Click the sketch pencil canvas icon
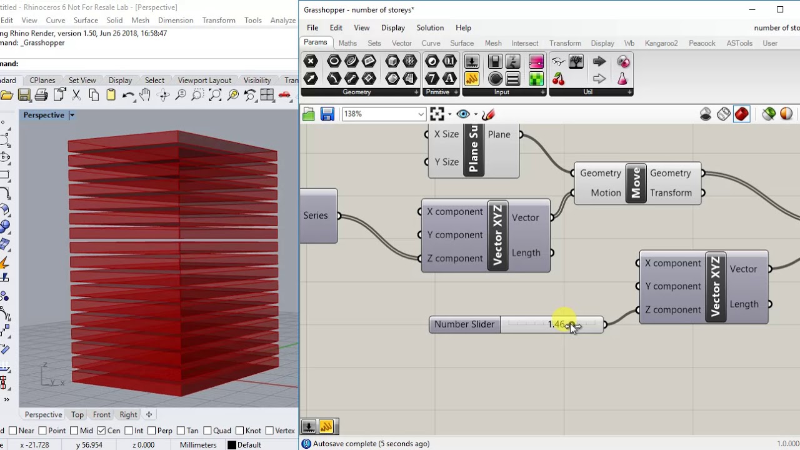Image resolution: width=800 pixels, height=450 pixels. (489, 114)
